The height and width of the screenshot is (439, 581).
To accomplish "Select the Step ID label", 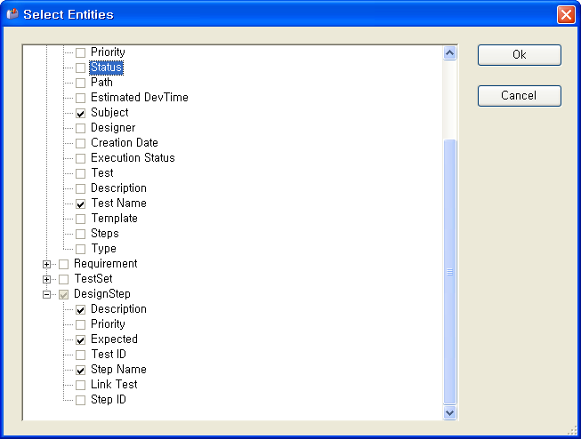I will point(109,400).
